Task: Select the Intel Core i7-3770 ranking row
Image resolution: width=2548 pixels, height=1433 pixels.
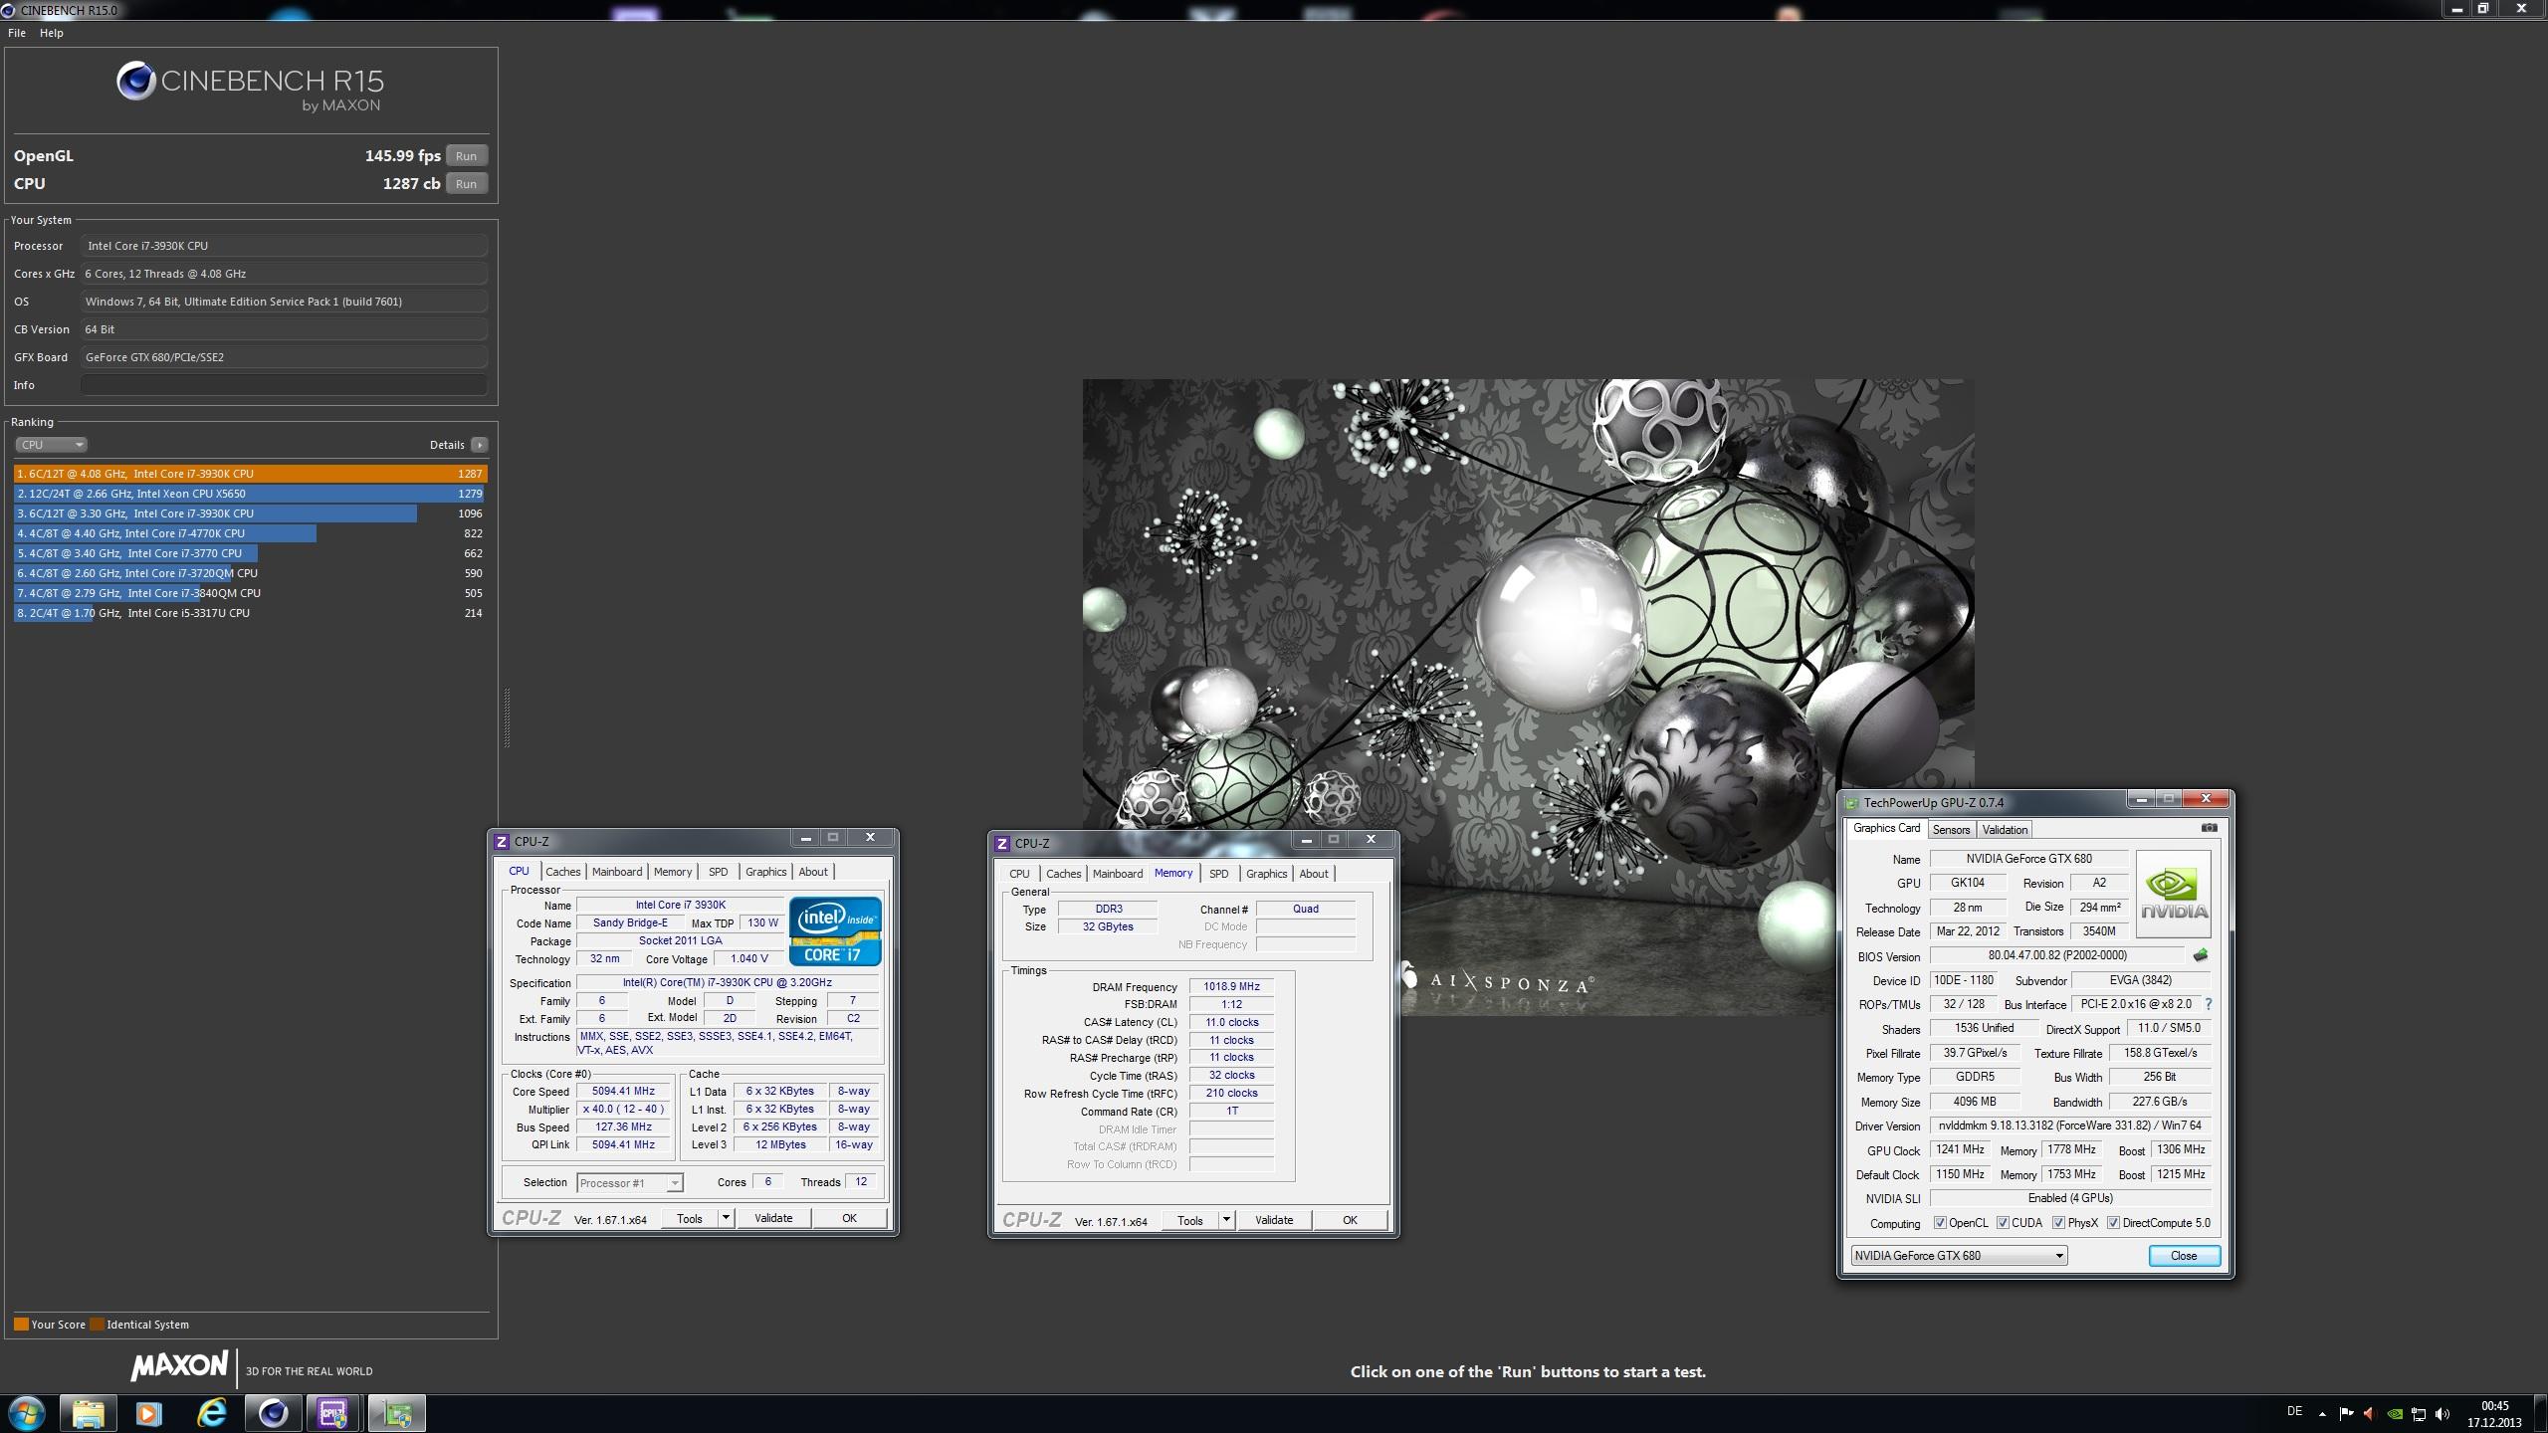Action: coord(250,553)
